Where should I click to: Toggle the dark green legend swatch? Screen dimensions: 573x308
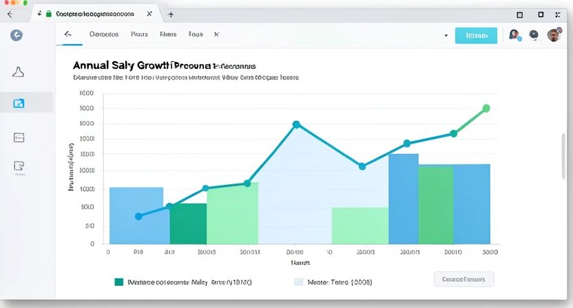point(118,281)
